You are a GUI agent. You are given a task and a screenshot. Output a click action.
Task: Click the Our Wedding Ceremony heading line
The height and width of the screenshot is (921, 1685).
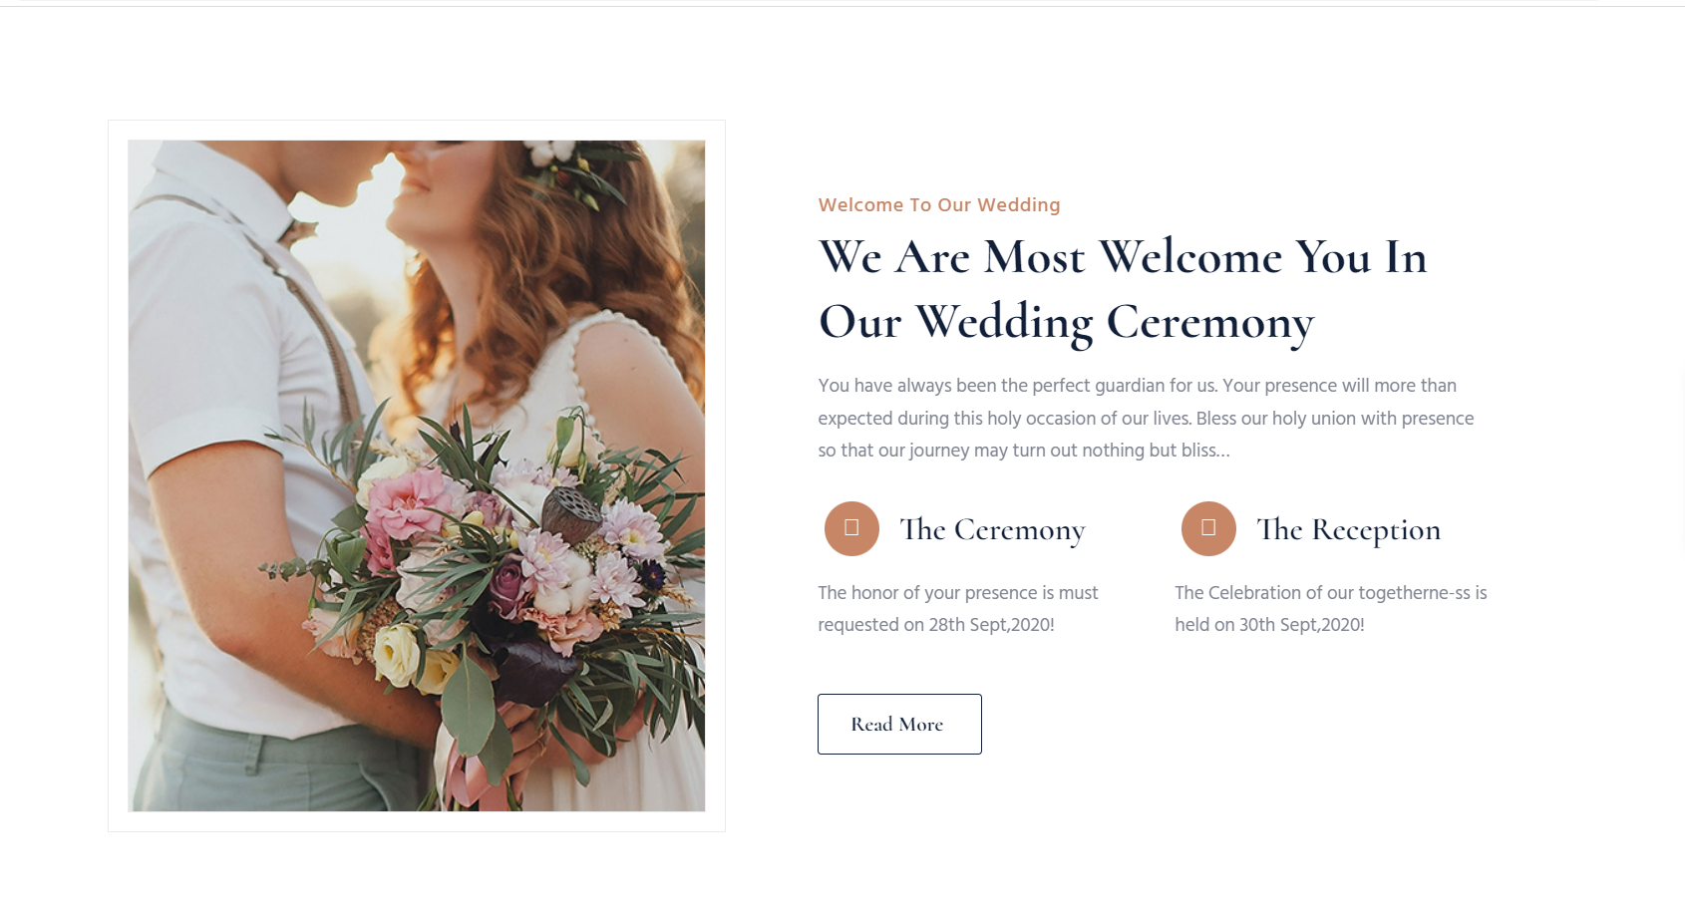point(1066,323)
